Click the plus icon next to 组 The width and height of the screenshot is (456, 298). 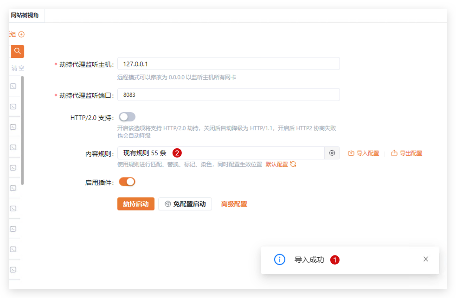(x=21, y=34)
